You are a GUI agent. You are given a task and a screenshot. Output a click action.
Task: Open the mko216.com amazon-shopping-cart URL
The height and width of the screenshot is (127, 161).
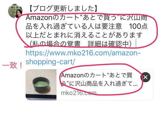(x=83, y=57)
